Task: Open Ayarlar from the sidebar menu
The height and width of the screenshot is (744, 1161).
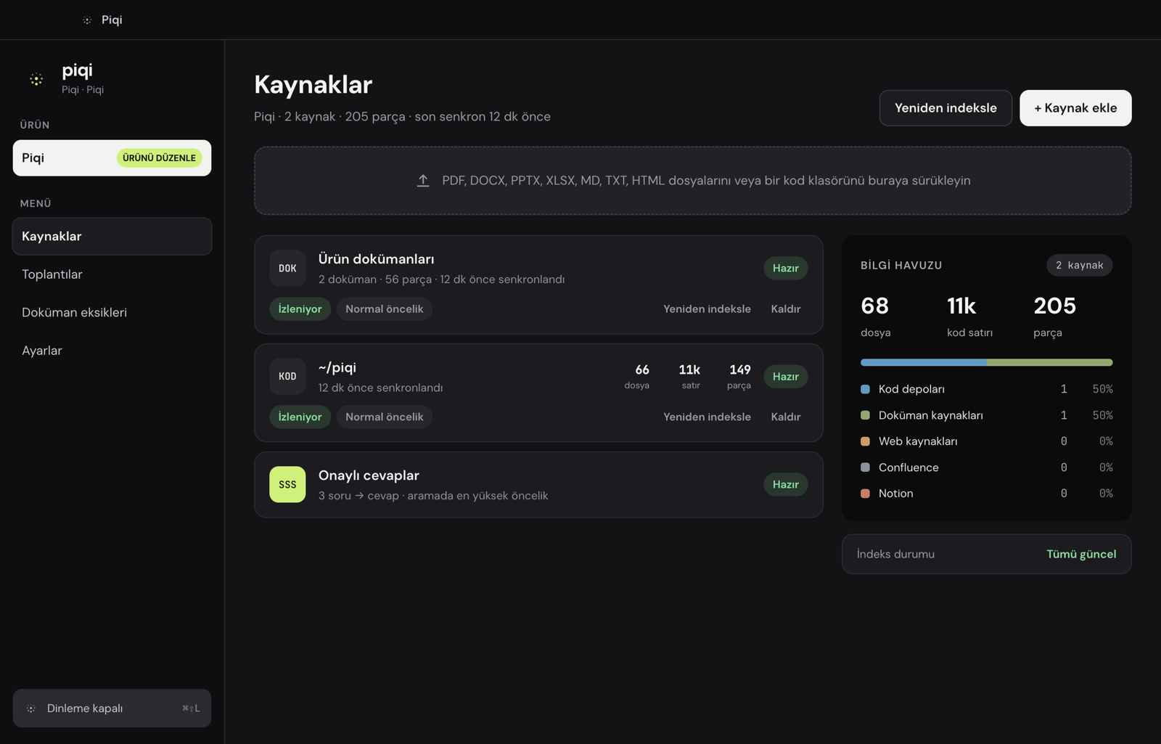Action: click(112, 351)
